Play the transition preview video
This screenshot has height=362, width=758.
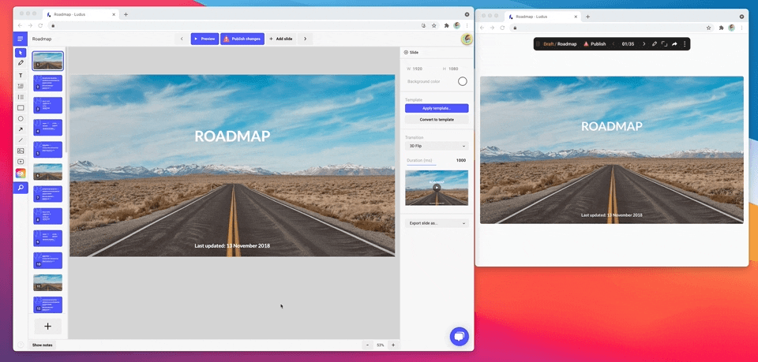tap(436, 188)
